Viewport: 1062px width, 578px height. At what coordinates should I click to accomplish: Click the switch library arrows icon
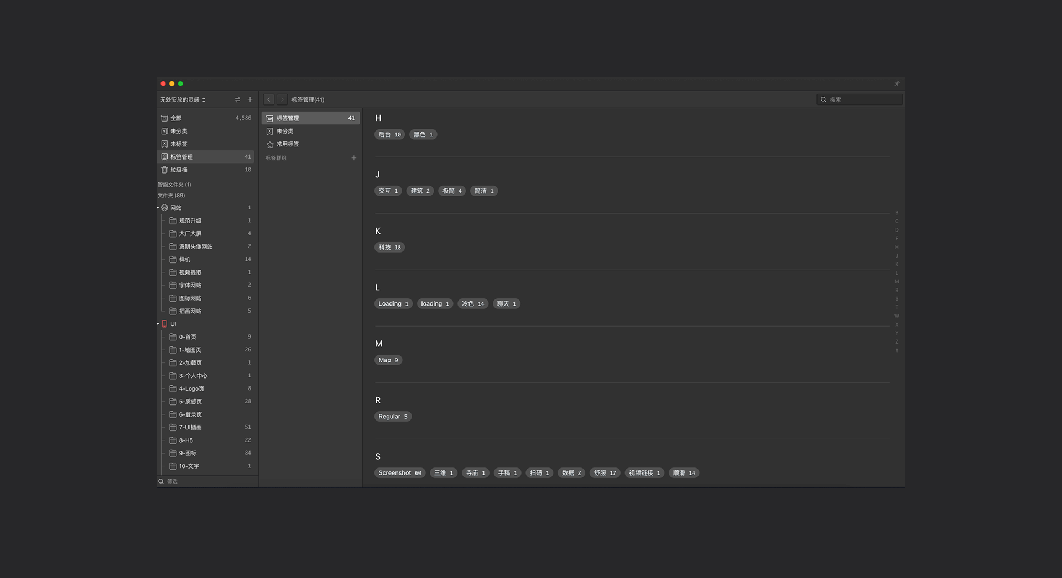pos(237,99)
